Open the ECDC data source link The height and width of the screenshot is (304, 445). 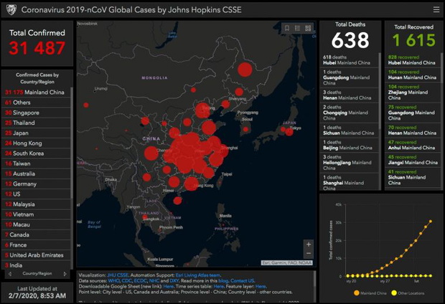pyautogui.click(x=140, y=281)
